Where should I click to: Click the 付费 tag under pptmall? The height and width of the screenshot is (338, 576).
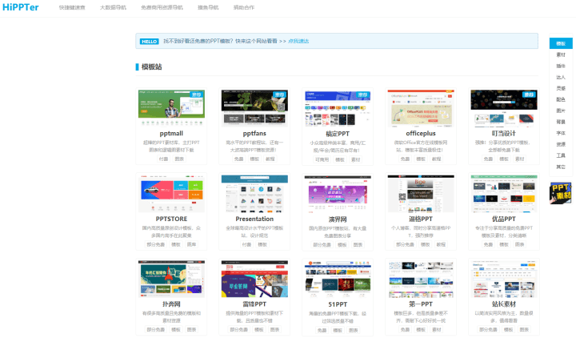(163, 159)
